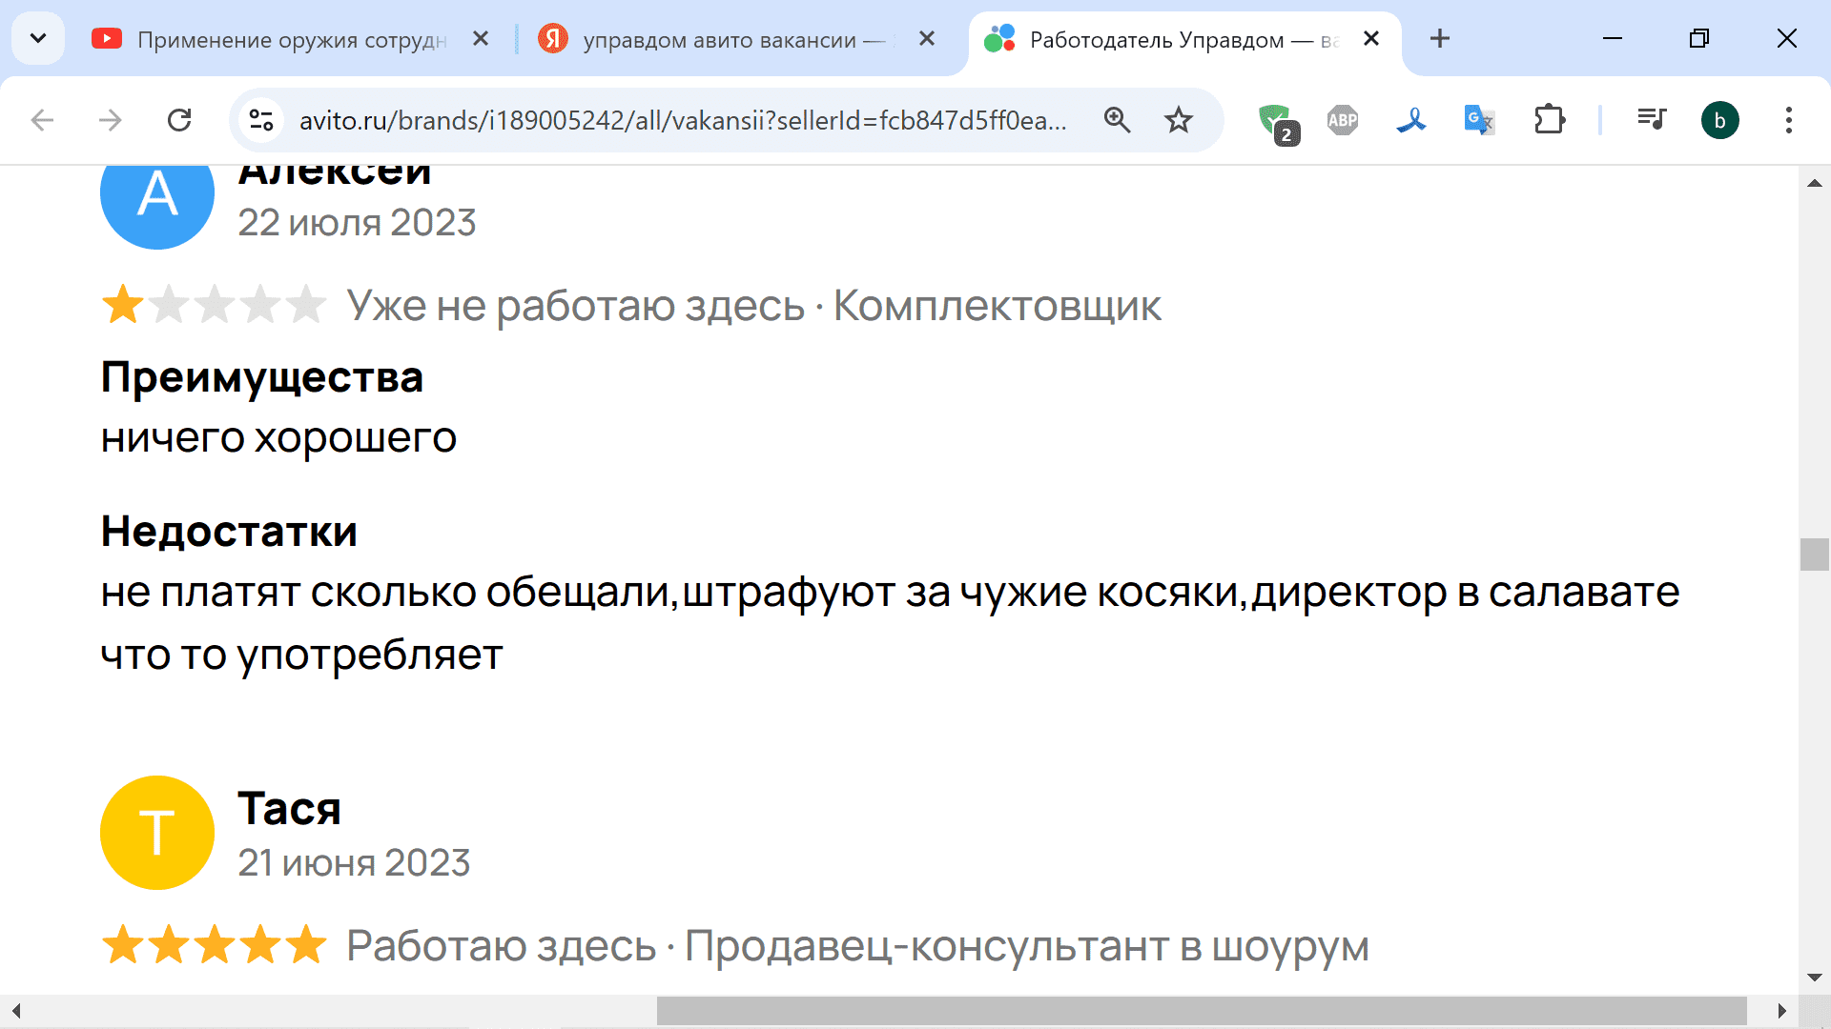
Task: Open Google Translate extension icon
Action: 1478,120
